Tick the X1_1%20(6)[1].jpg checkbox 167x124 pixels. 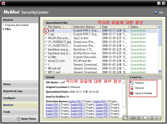tap(46, 42)
